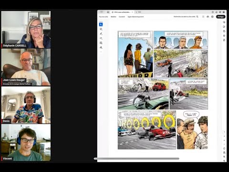Image resolution: width=229 pixels, height=172 pixels.
Task: Open the comments panel on right
Action: click(224, 22)
